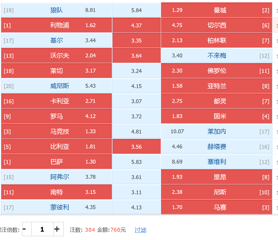The height and width of the screenshot is (240, 278).
Task: Toggle 马赛 away win at 1.70
Action: 216,207
